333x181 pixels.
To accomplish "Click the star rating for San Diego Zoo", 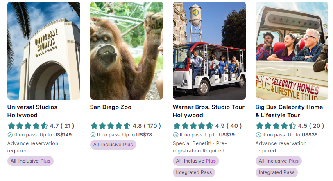I will pyautogui.click(x=111, y=126).
